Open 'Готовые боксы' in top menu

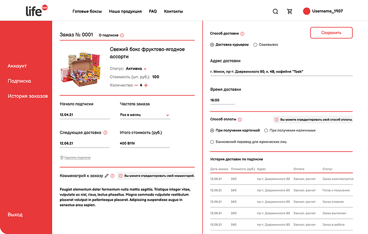(87, 11)
